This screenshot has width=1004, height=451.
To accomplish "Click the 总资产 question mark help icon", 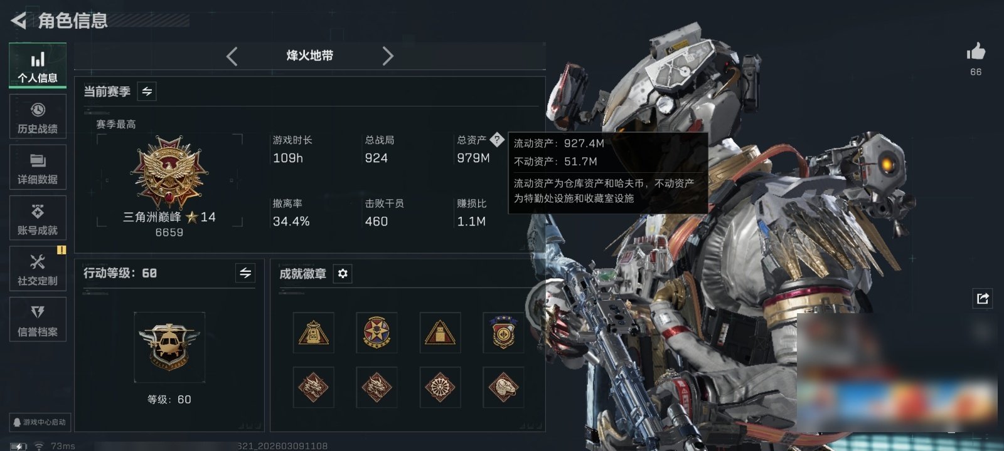I will click(x=497, y=140).
